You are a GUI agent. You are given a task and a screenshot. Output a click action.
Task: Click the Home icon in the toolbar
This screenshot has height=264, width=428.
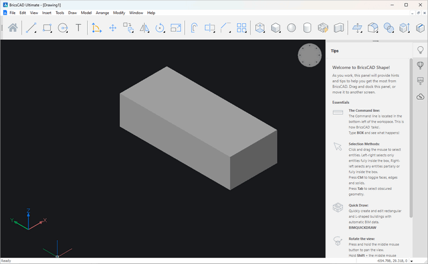point(12,28)
